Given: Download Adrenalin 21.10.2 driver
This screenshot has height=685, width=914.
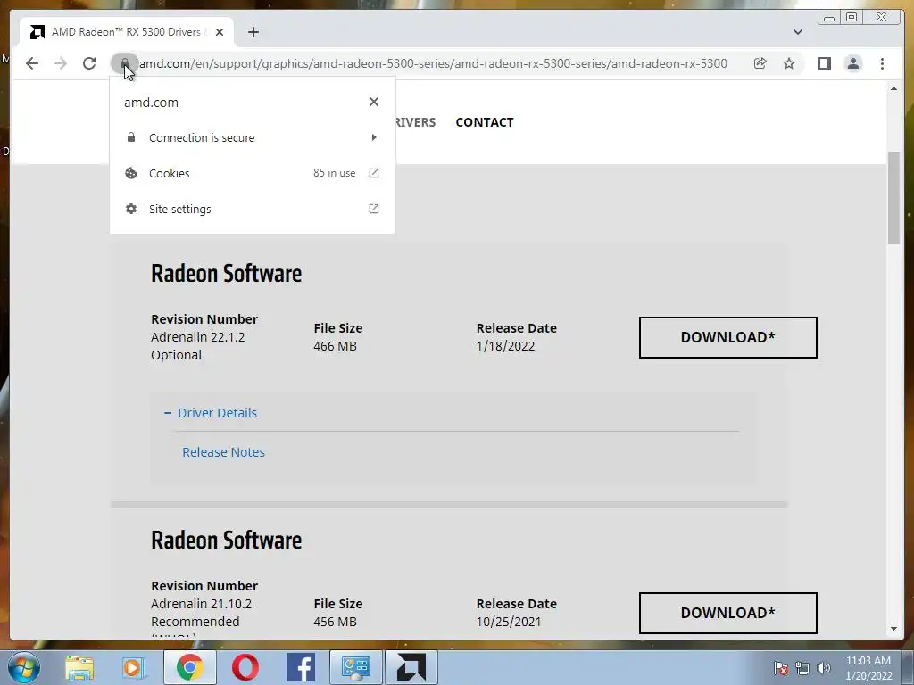Looking at the screenshot, I should (x=728, y=613).
